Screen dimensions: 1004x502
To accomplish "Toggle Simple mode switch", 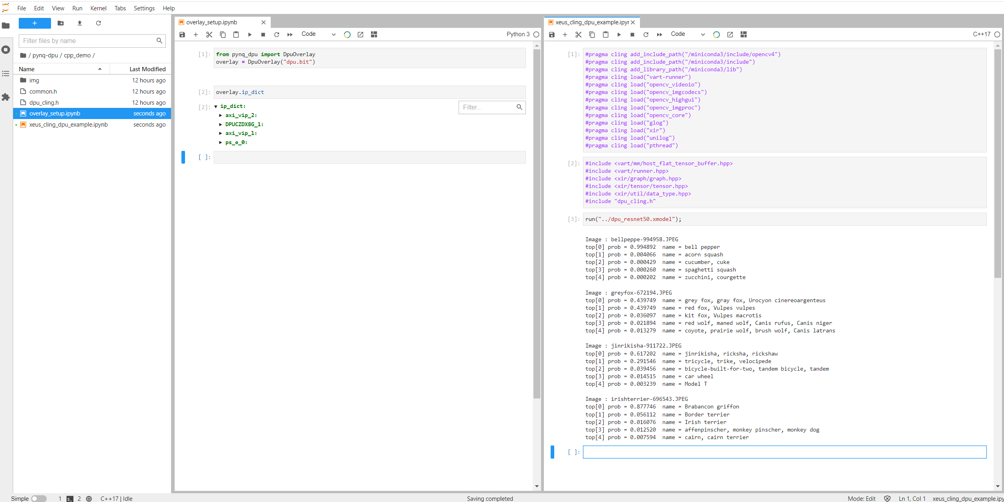I will tap(39, 498).
